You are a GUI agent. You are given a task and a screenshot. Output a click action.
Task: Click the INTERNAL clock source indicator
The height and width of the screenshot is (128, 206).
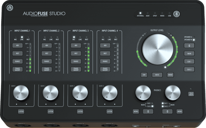click(x=140, y=13)
